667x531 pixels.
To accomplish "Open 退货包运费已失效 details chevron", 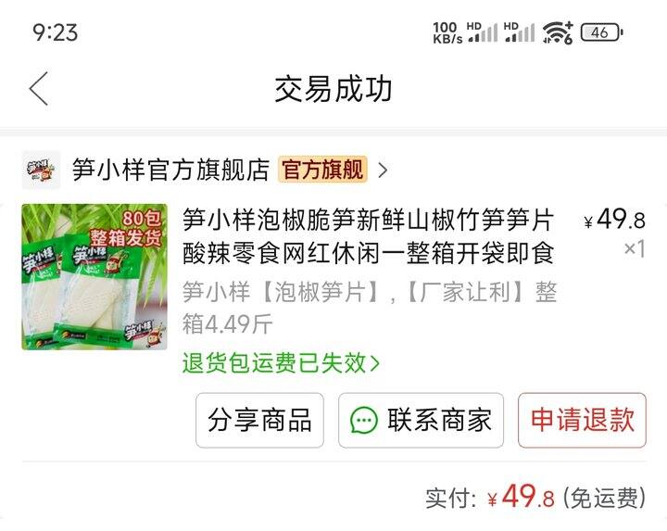I will (x=375, y=364).
